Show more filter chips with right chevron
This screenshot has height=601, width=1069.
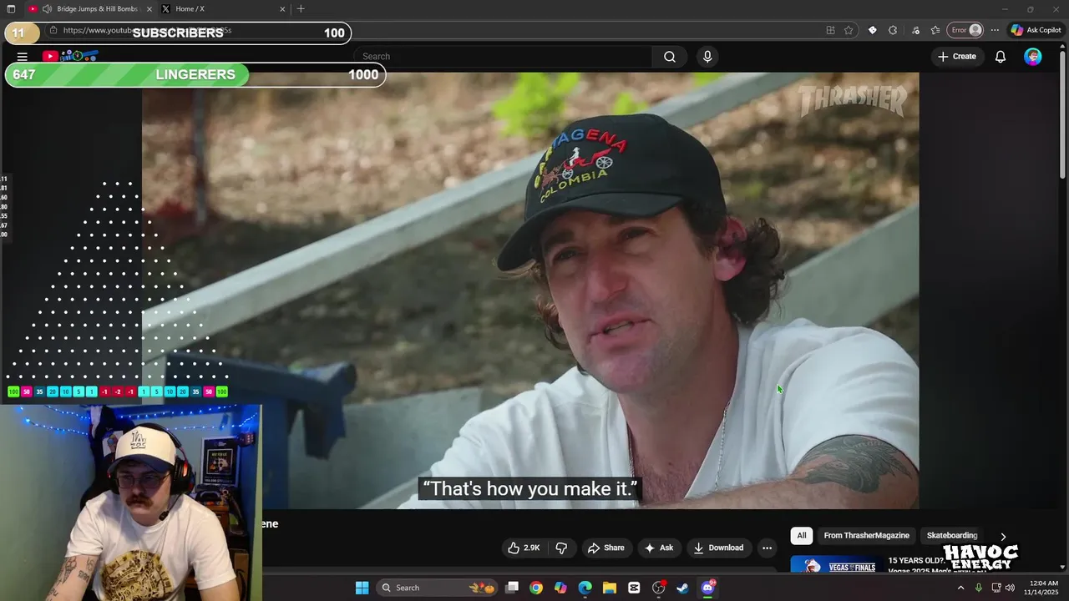pyautogui.click(x=1003, y=536)
